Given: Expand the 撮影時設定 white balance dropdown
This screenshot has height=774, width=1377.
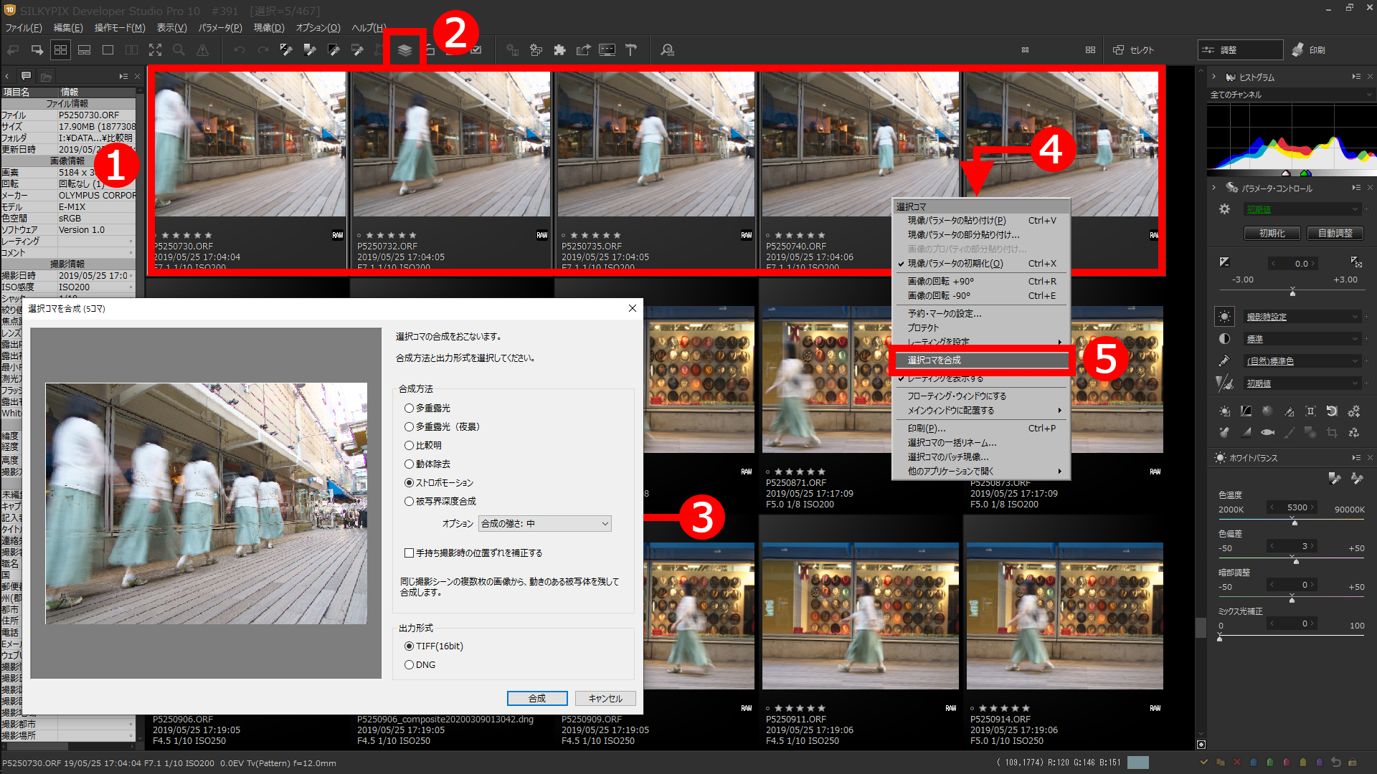Looking at the screenshot, I should [x=1301, y=317].
